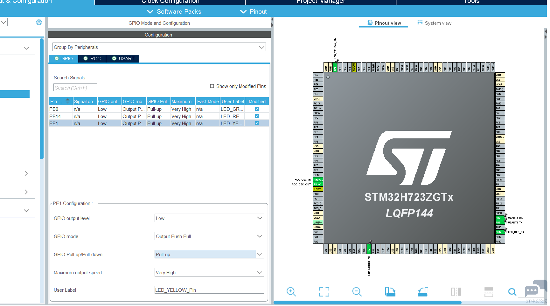Switch to the GPIO tab

(64, 59)
